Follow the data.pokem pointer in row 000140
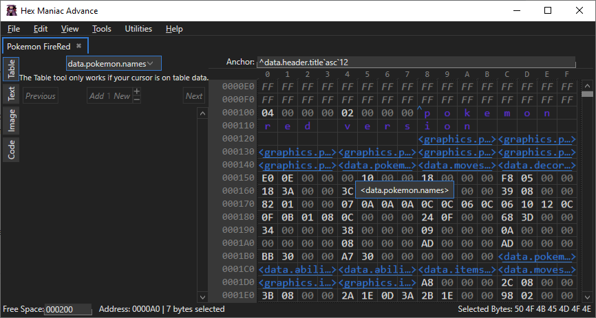The image size is (596, 318). tap(377, 165)
